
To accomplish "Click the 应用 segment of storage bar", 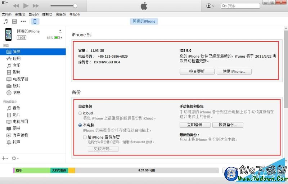I will [x=32, y=170].
